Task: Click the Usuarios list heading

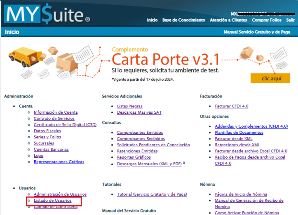Action: (27, 188)
